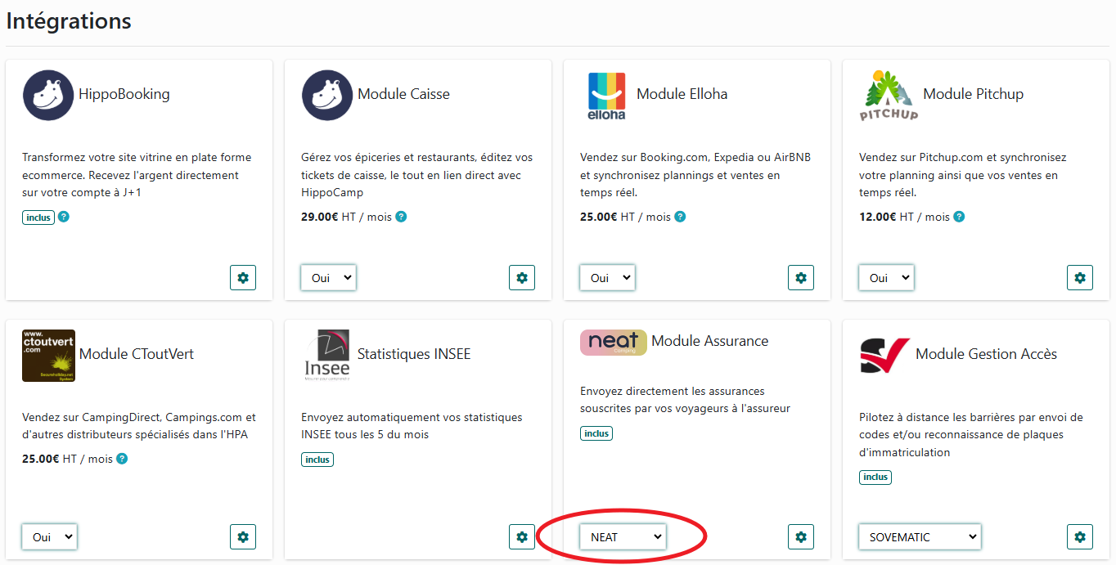Expand the Module Elloha Oui dropdown
This screenshot has height=565, width=1116.
click(x=608, y=278)
